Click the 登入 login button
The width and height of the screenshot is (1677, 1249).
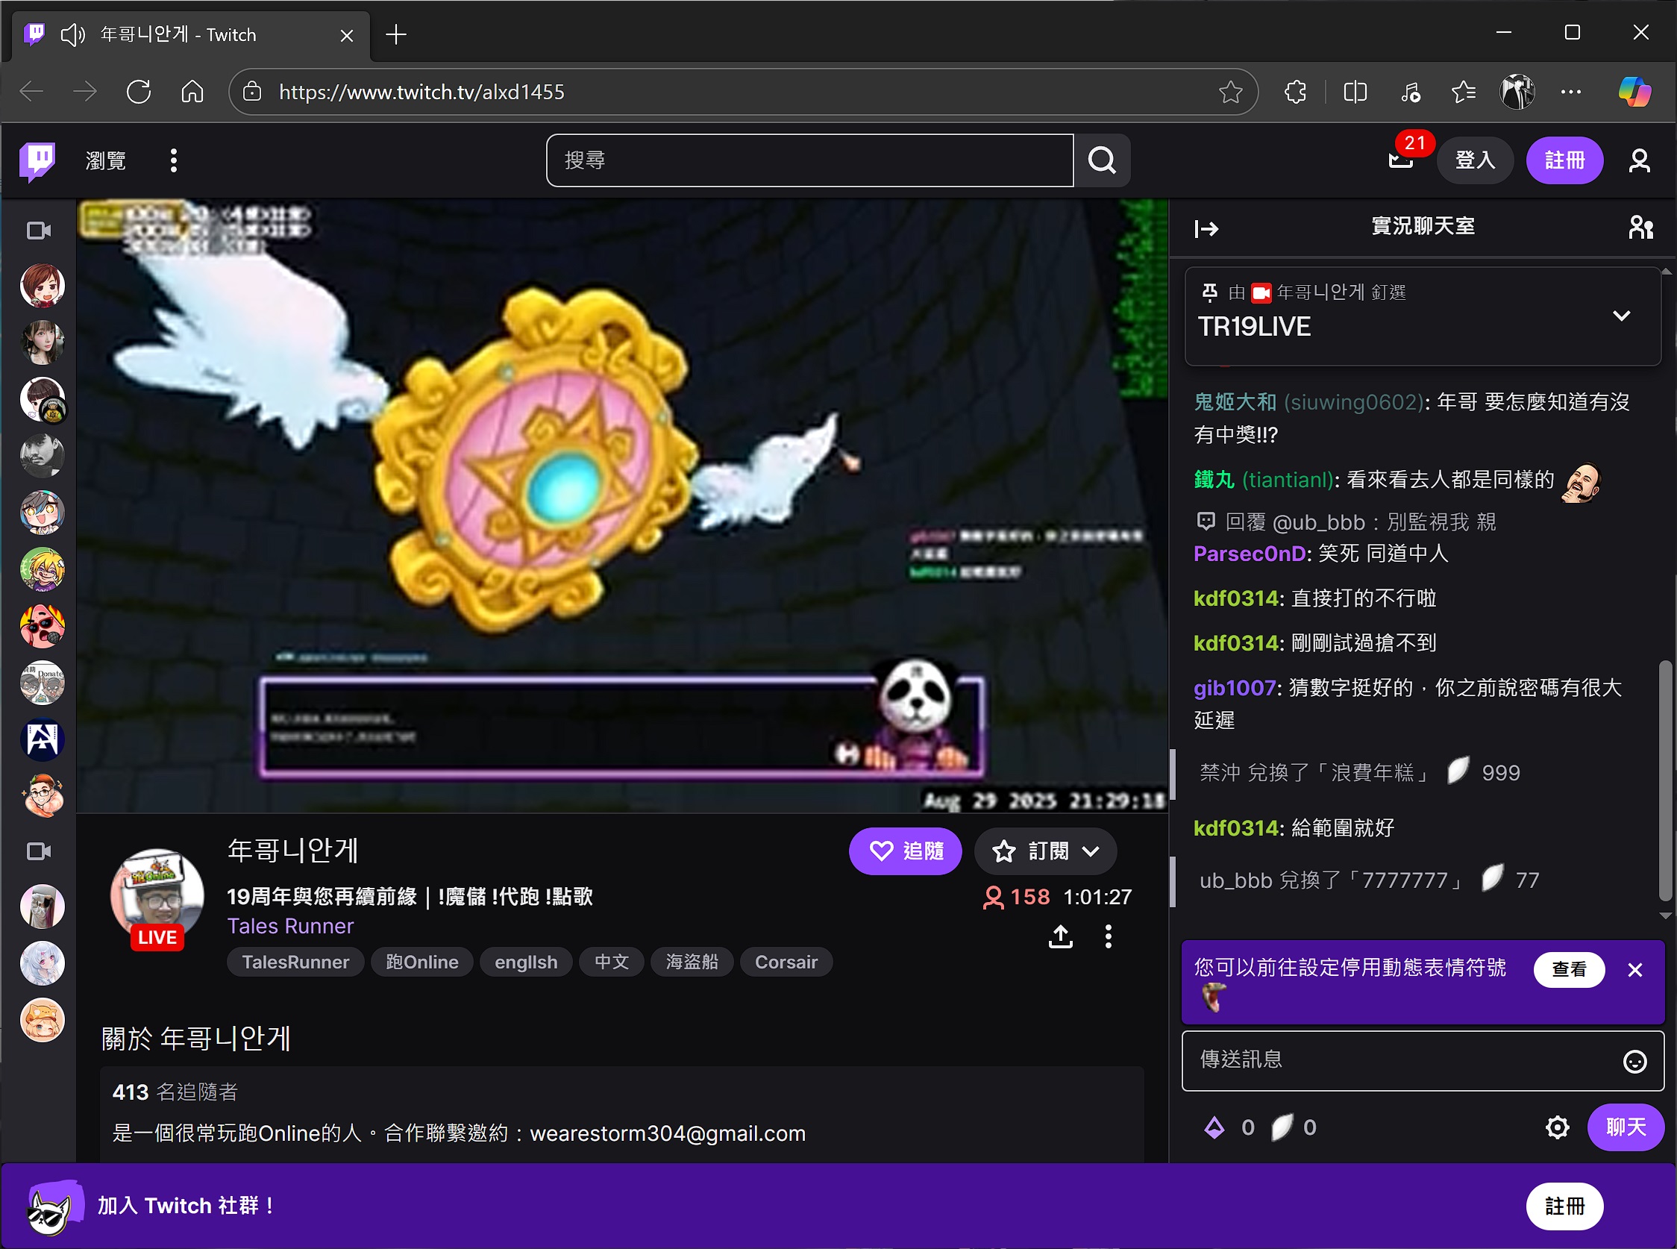(1474, 160)
